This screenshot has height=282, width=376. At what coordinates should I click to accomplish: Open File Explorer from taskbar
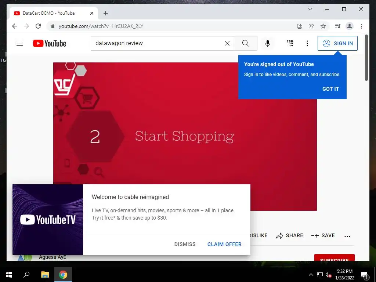(45, 275)
